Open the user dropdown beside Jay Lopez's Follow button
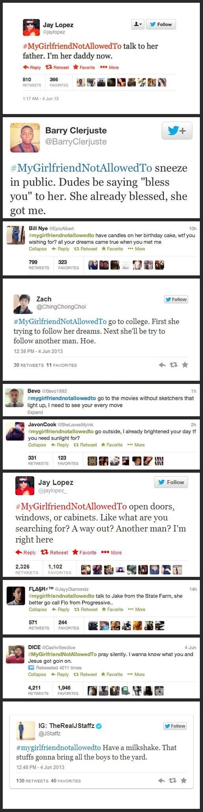 pyautogui.click(x=138, y=24)
